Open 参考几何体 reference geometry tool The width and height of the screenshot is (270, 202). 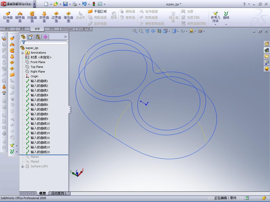pyautogui.click(x=215, y=17)
